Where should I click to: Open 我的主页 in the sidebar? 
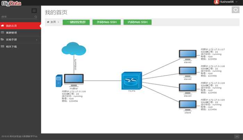tap(20, 26)
